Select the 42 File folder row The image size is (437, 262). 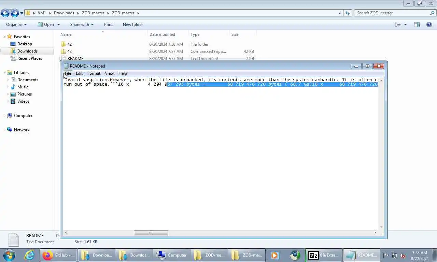coord(157,44)
